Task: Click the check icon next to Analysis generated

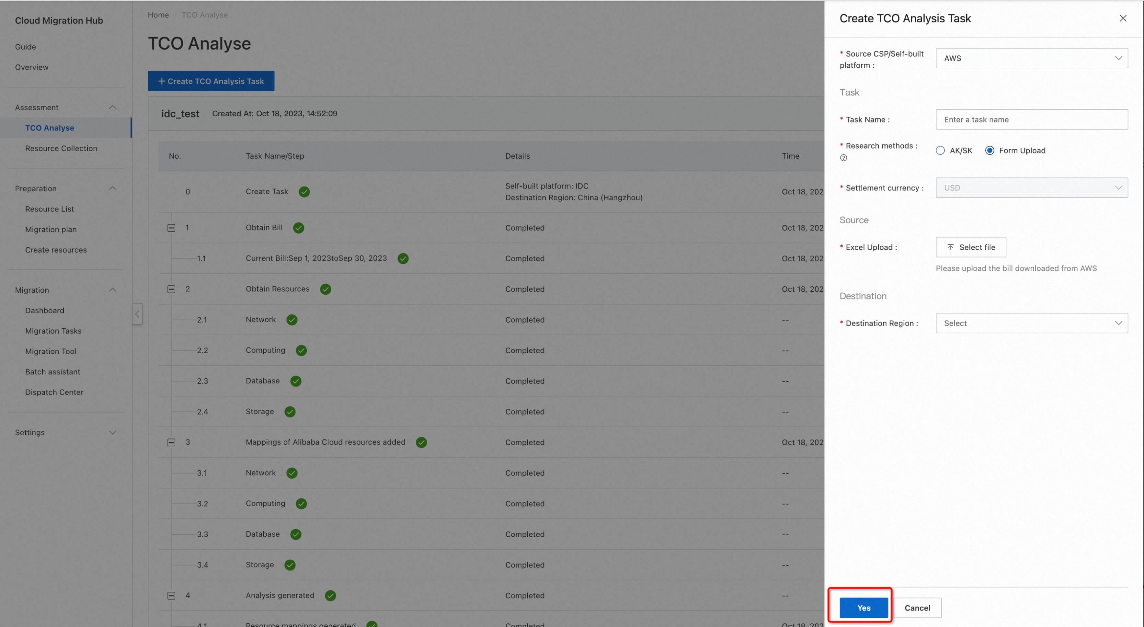Action: click(x=330, y=596)
